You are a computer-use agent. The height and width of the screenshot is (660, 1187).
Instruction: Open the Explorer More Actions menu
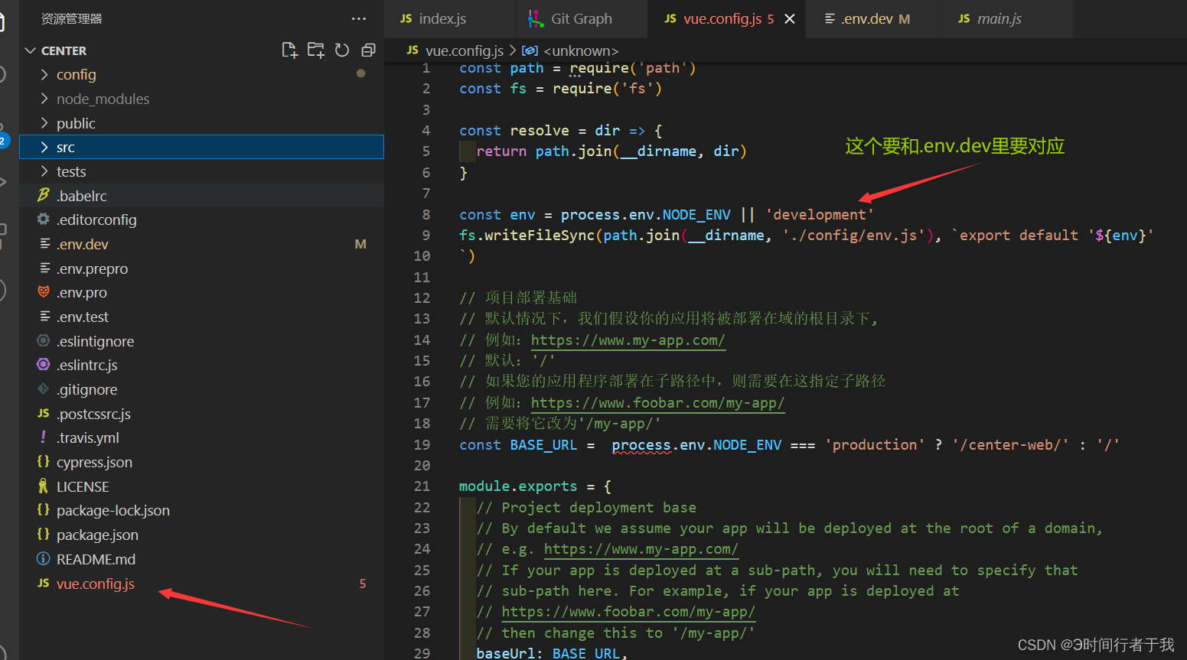point(358,18)
